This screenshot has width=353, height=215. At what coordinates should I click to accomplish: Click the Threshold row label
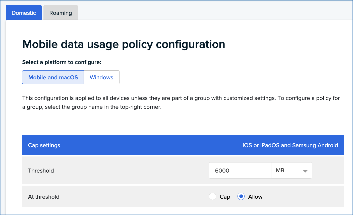click(41, 171)
